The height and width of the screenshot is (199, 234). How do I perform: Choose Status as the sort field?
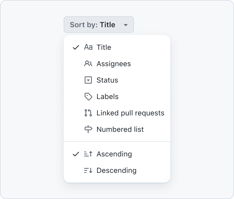117,80
